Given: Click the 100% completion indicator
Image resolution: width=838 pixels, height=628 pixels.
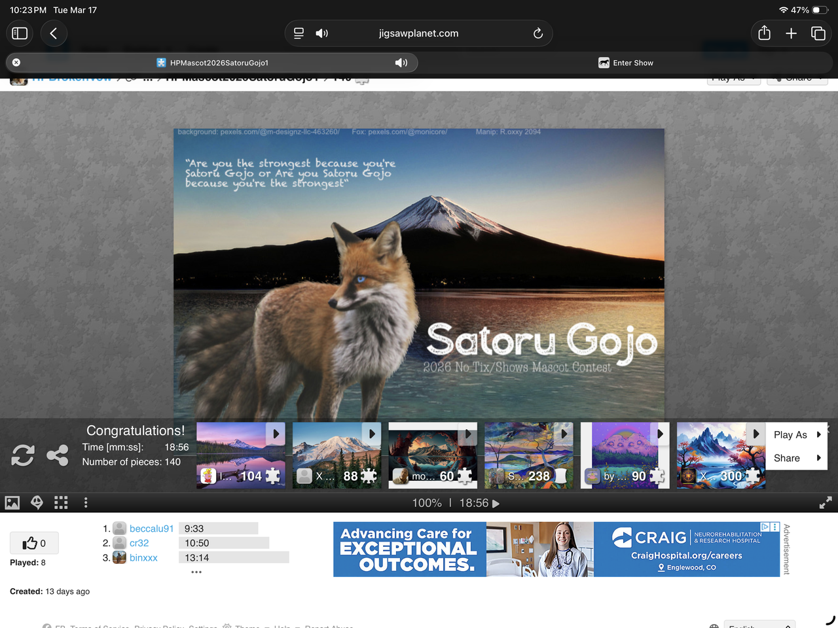Looking at the screenshot, I should click(427, 503).
